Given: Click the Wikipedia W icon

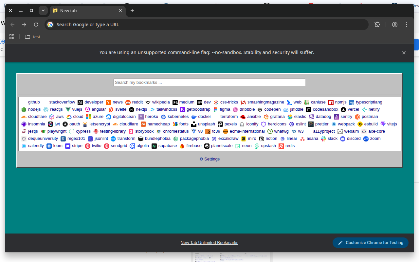Looking at the screenshot, I should click(148, 103).
